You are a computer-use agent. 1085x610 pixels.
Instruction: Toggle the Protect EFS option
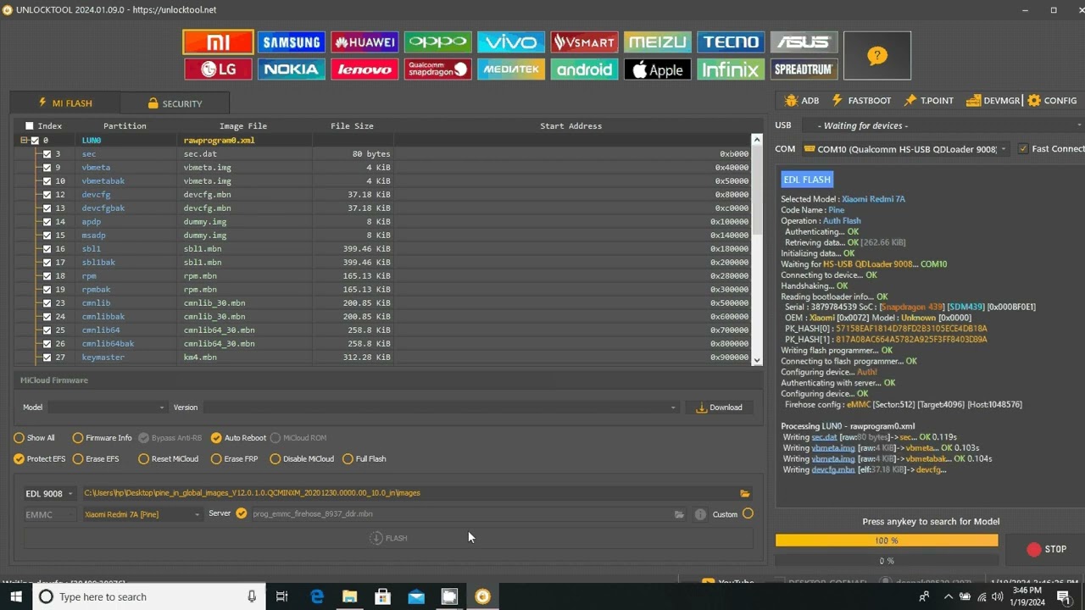tap(19, 459)
